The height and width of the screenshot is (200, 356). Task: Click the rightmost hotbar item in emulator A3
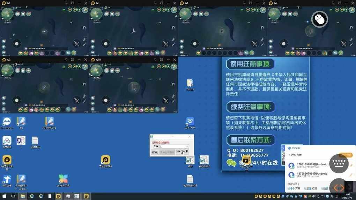163,53
